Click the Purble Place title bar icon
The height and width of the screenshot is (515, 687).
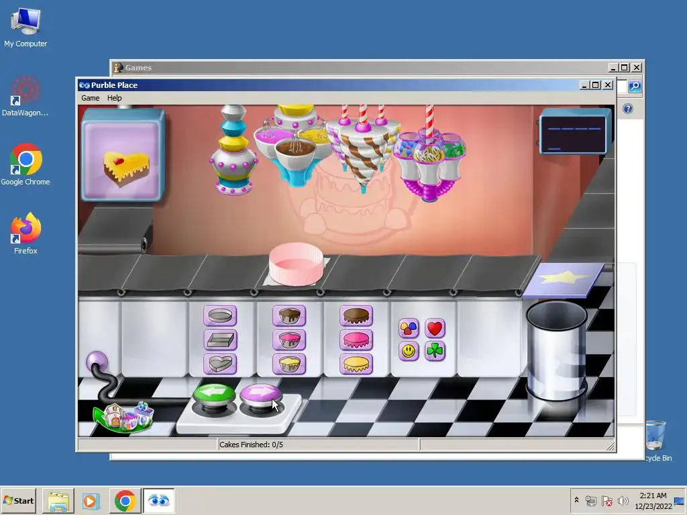coord(84,85)
